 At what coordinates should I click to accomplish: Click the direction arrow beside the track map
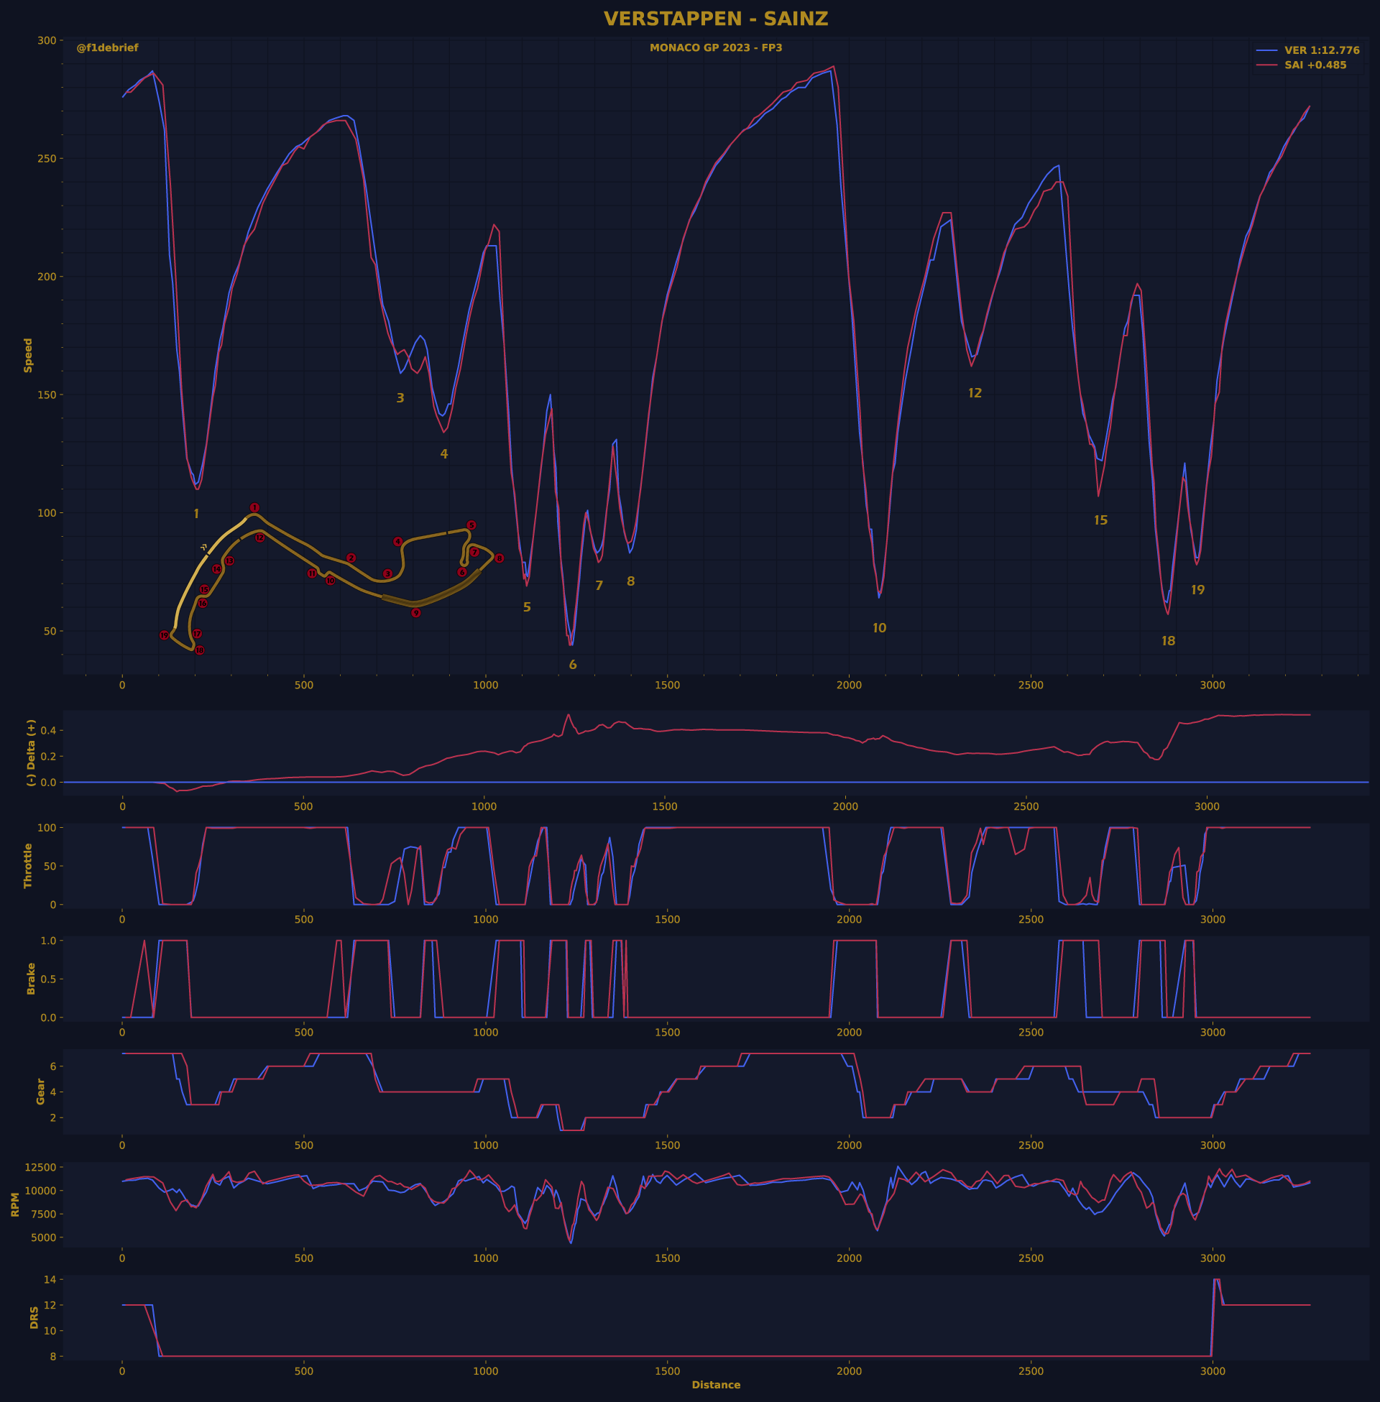click(204, 547)
